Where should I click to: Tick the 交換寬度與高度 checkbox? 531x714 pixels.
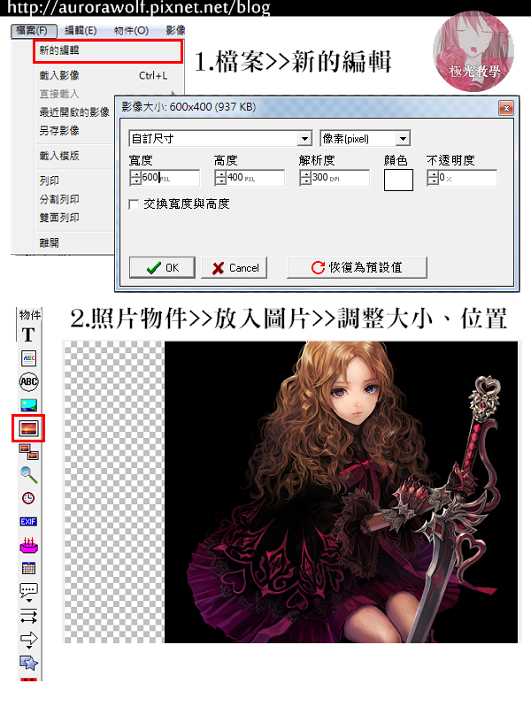click(x=134, y=204)
